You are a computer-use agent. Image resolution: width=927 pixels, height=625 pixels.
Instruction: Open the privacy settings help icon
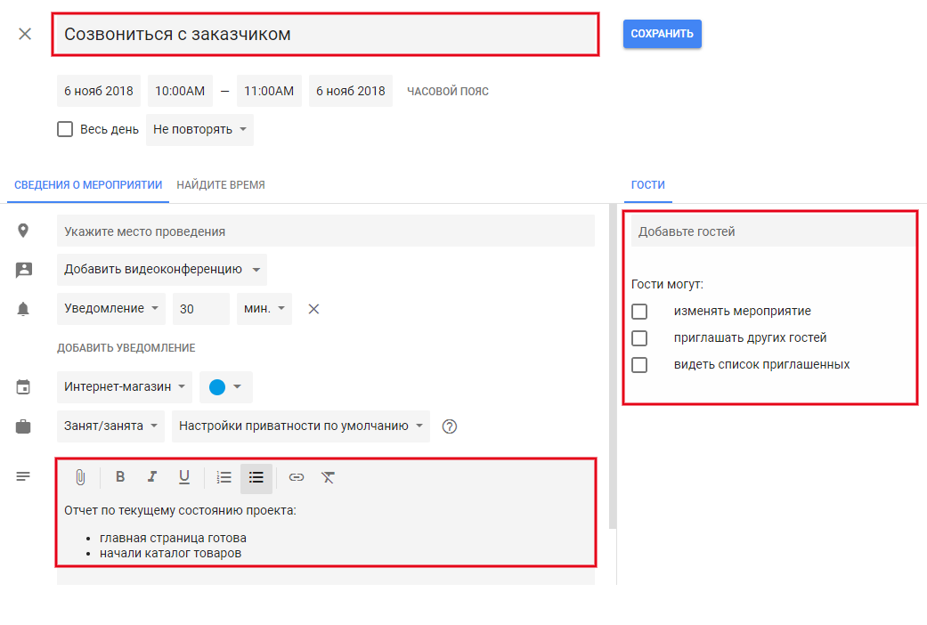[x=450, y=426]
